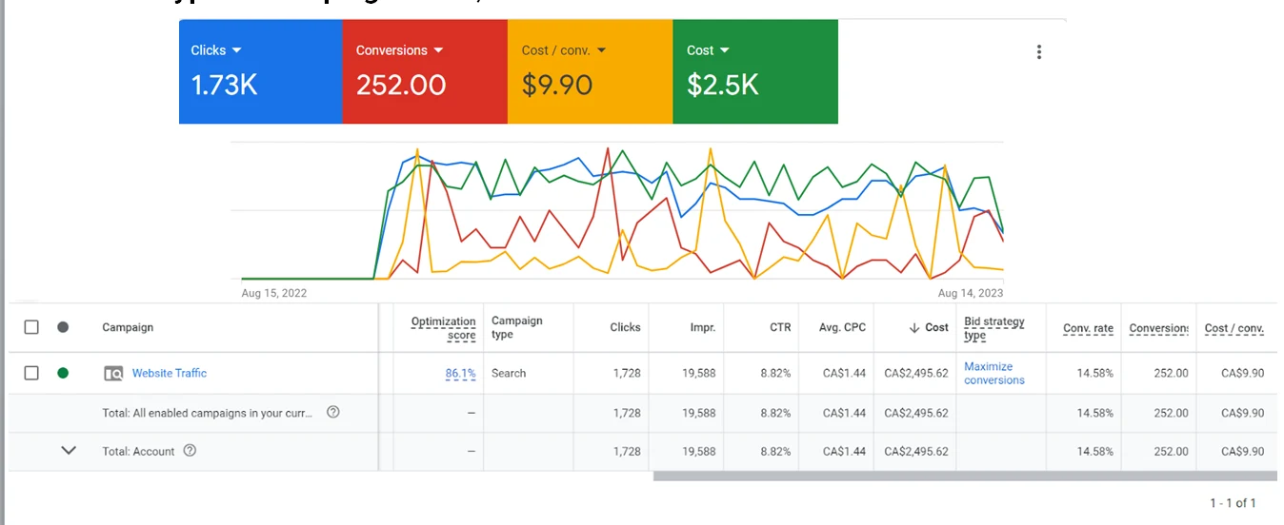The image size is (1284, 525).
Task: Sort by Optimization score column header
Action: tap(444, 327)
